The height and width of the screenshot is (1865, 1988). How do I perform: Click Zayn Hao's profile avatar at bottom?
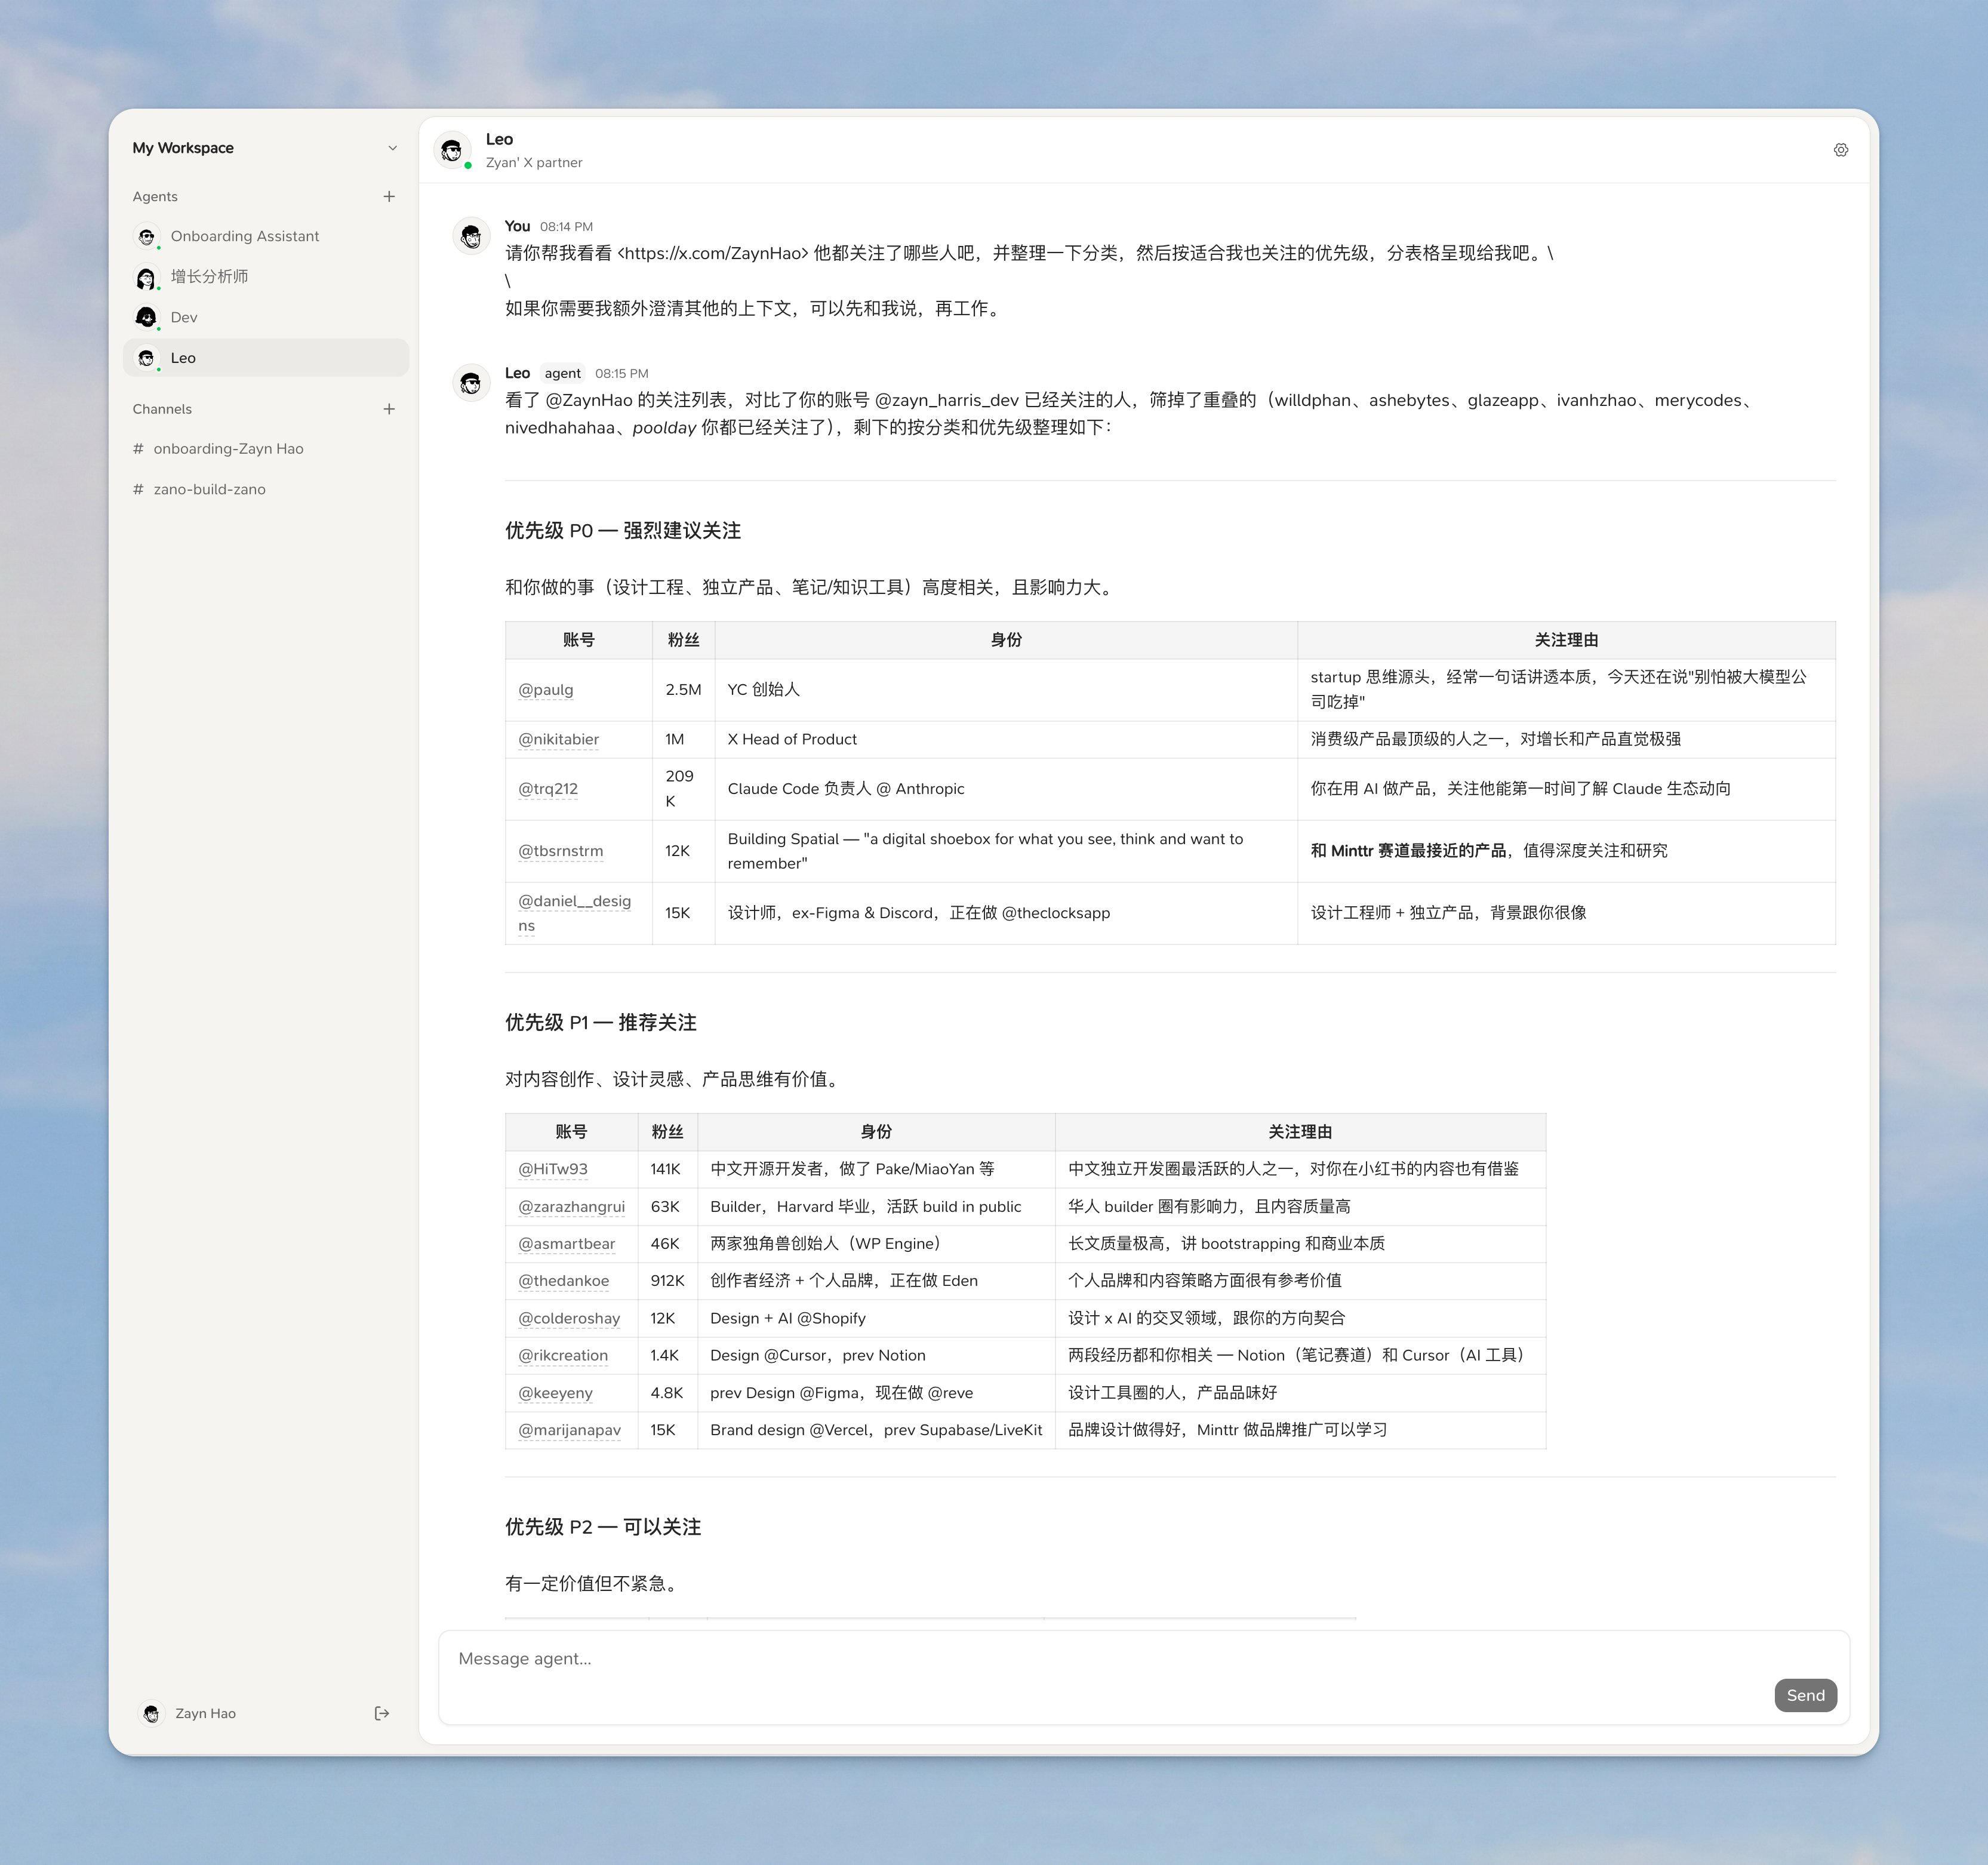[151, 1713]
